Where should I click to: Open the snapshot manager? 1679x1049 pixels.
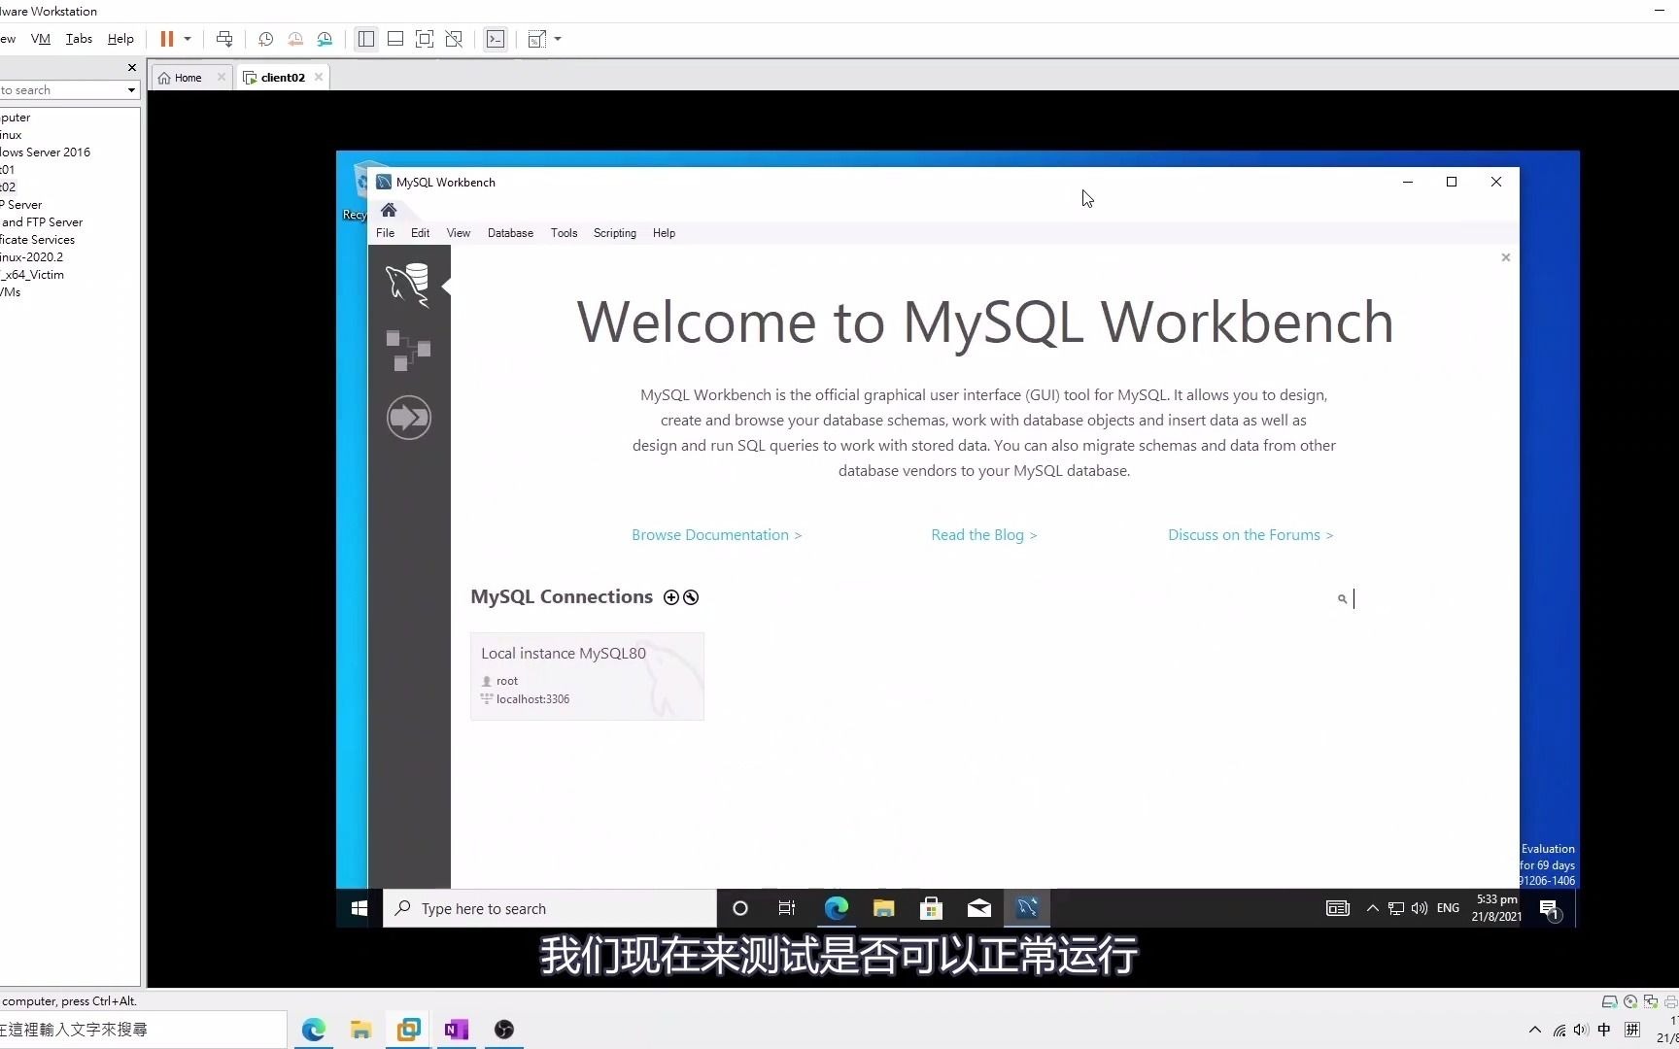click(x=325, y=39)
